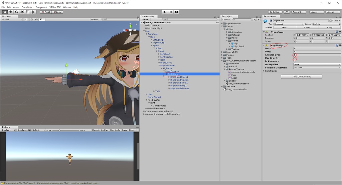This screenshot has height=185, width=342.
Task: Open Transform component gear menu
Action: click(340, 32)
